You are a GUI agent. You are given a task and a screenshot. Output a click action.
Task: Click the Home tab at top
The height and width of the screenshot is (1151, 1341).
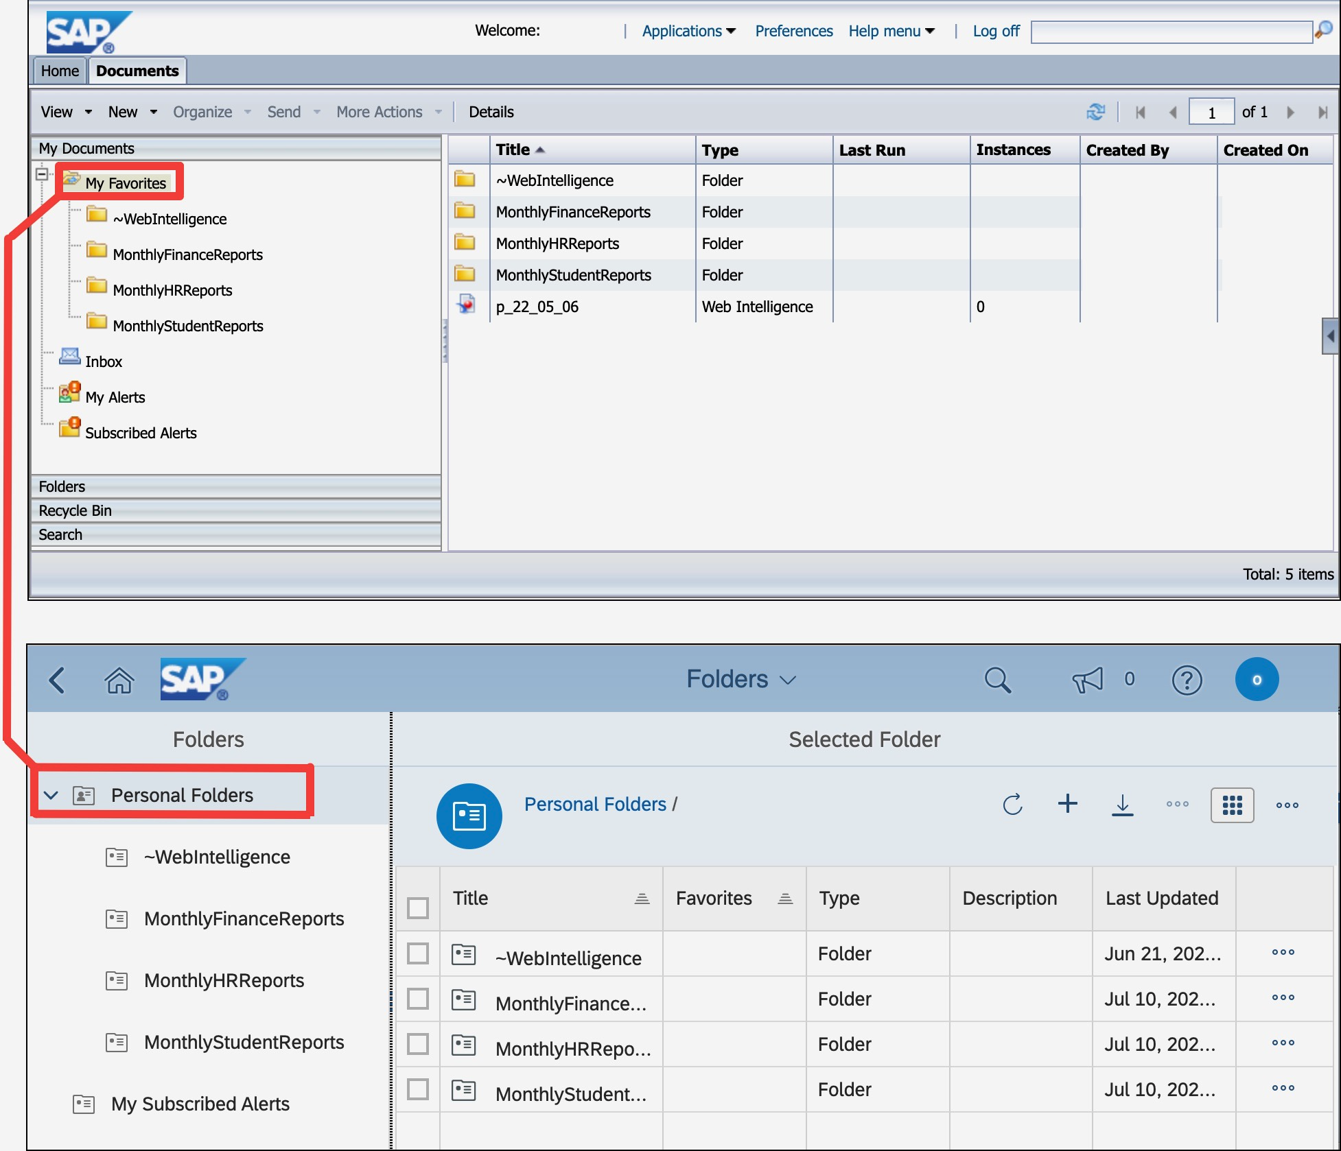58,72
